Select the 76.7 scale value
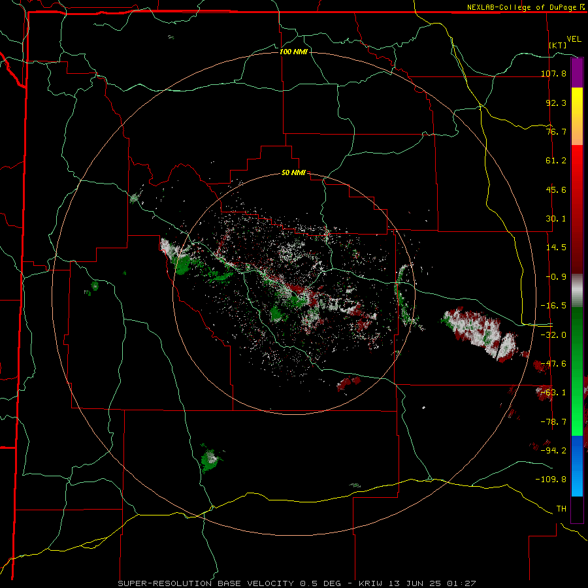588x588 pixels. pos(556,131)
